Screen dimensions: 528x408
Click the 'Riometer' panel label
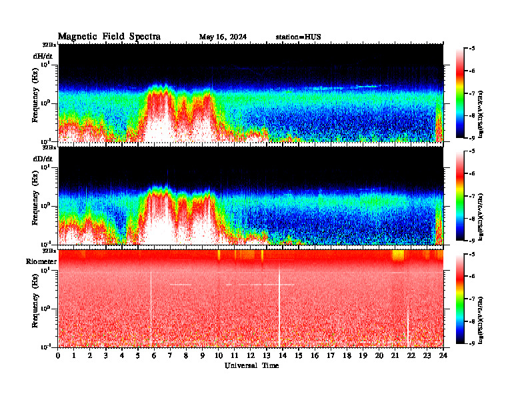click(41, 261)
